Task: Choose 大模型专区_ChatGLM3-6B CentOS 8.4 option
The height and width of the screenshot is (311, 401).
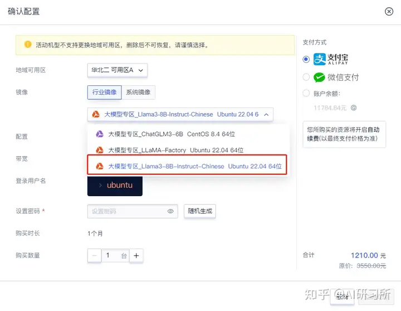Action: click(188, 134)
